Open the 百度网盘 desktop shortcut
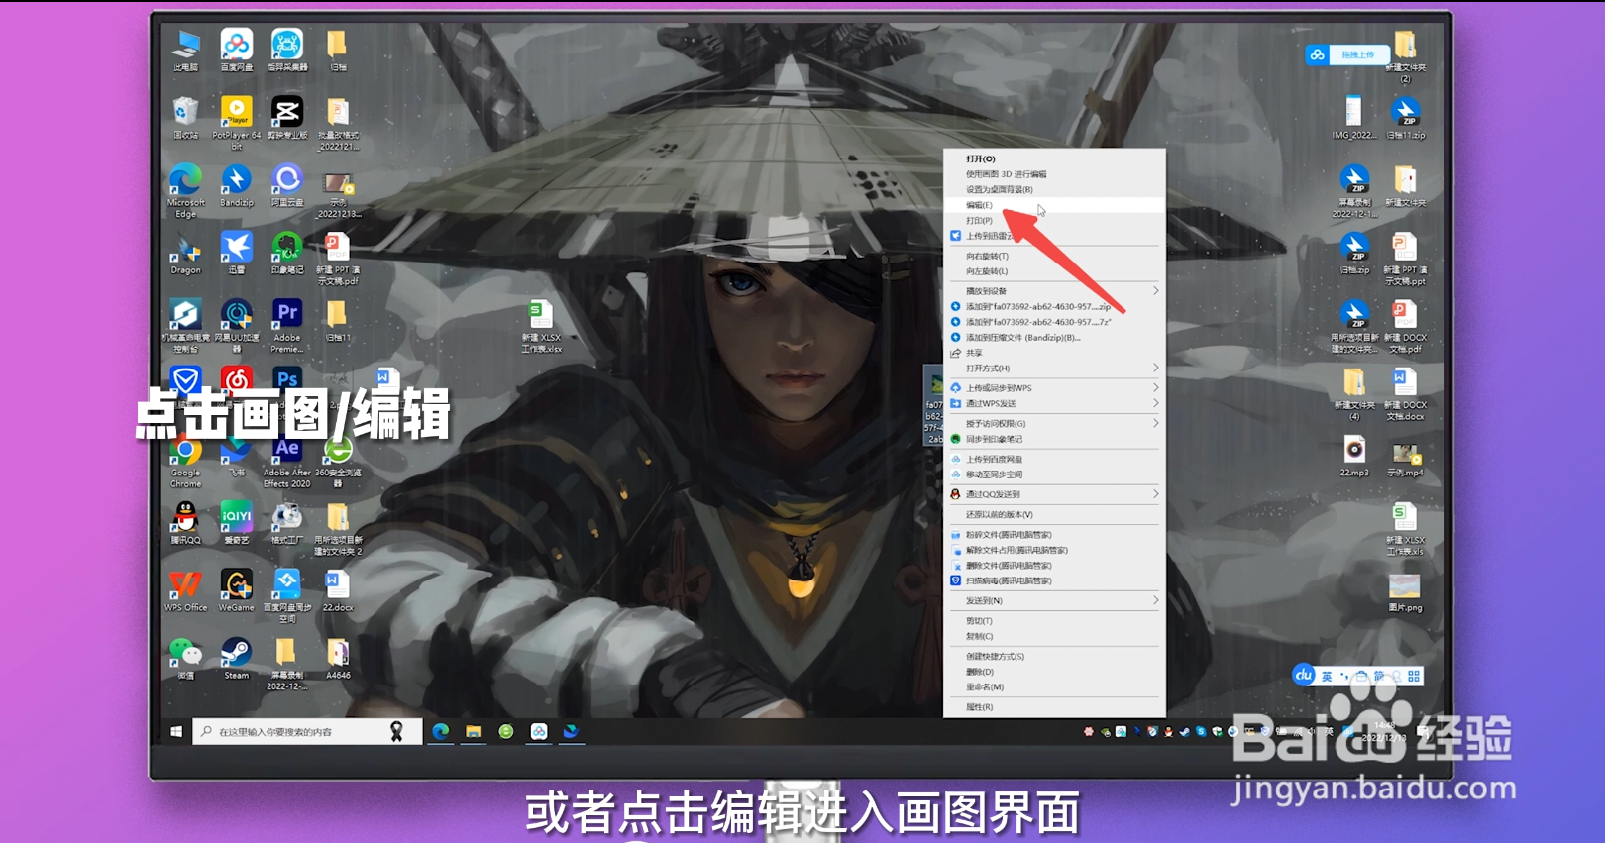The width and height of the screenshot is (1605, 843). [x=236, y=51]
